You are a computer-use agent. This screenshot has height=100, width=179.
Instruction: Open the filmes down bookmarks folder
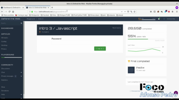94,15
